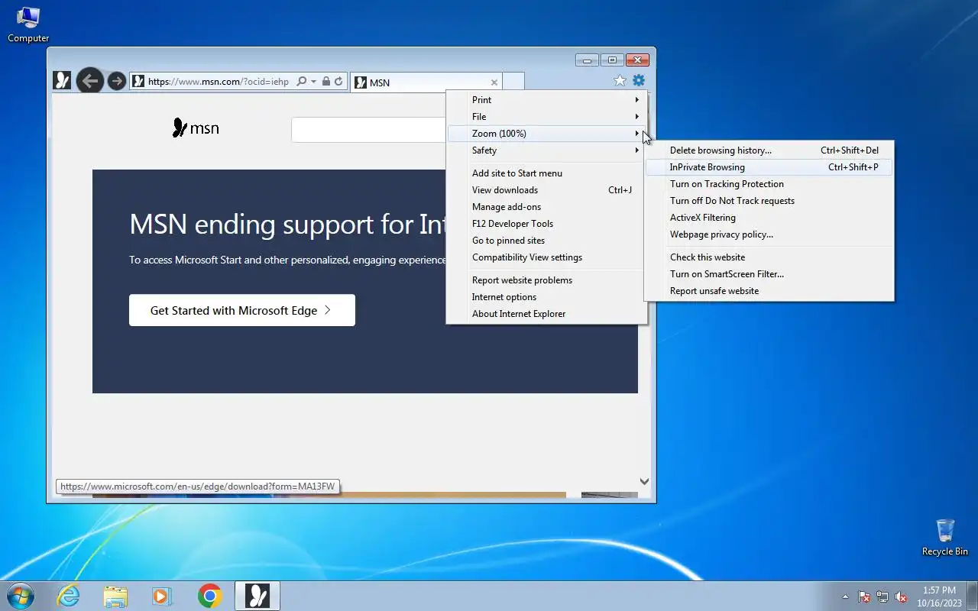Launch Google Chrome from taskbar
The height and width of the screenshot is (611, 978).
point(209,596)
